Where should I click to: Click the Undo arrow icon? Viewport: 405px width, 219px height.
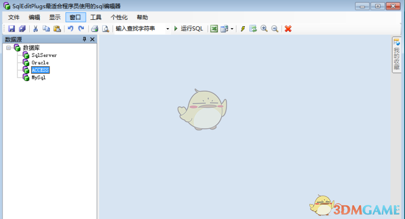71,29
